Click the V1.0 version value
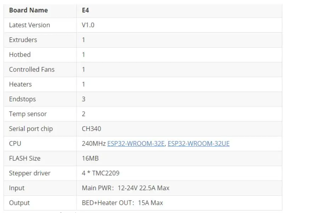The width and height of the screenshot is (309, 213). pos(88,25)
